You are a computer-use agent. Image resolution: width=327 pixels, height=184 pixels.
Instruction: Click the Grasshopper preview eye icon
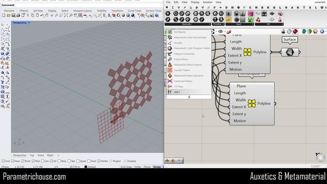[220, 32]
